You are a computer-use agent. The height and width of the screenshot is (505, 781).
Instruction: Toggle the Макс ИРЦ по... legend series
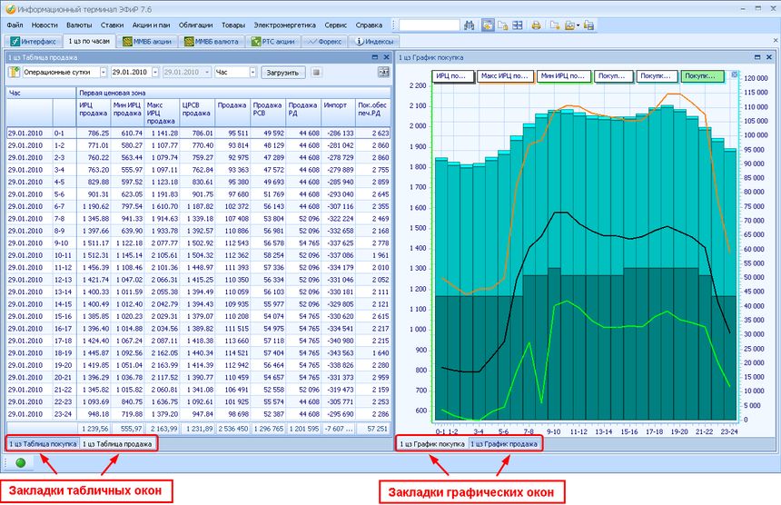point(504,77)
